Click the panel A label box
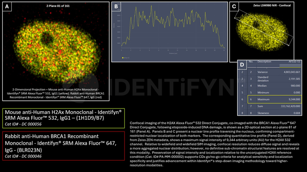 pos(7,7)
